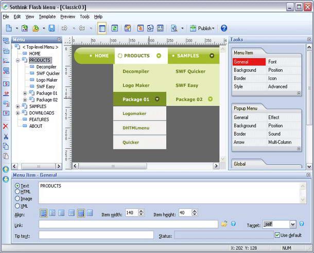Select Logo Maker in the menu tree
The height and width of the screenshot is (253, 314).
[x=47, y=80]
